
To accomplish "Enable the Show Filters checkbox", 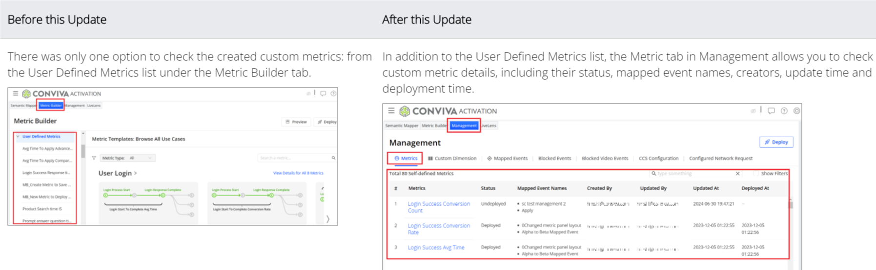I will click(x=756, y=174).
